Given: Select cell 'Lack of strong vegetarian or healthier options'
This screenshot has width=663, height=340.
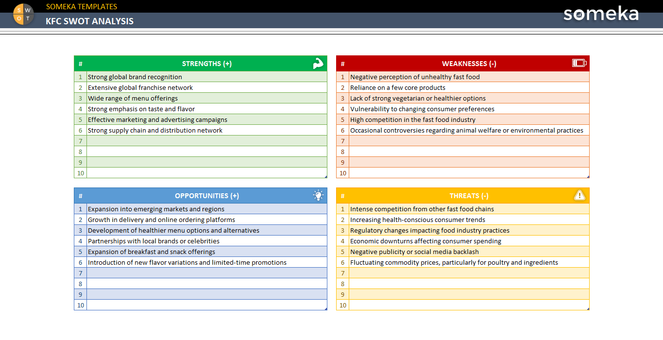Looking at the screenshot, I should pyautogui.click(x=469, y=98).
